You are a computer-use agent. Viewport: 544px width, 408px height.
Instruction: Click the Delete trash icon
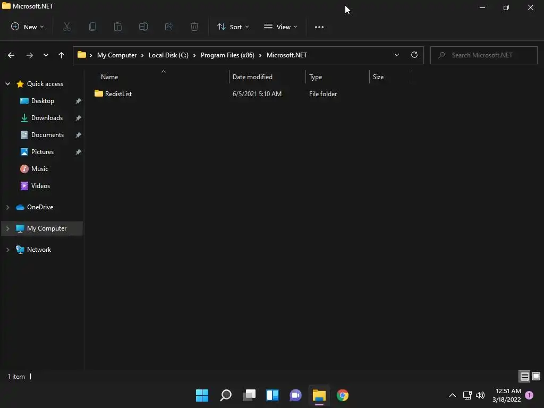(194, 27)
